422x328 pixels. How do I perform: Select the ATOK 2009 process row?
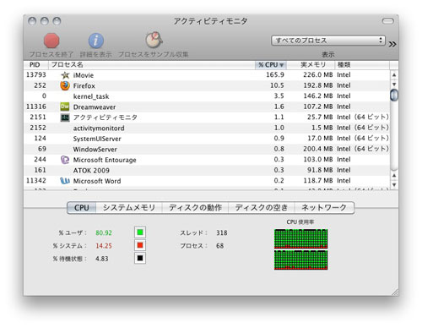pos(207,170)
